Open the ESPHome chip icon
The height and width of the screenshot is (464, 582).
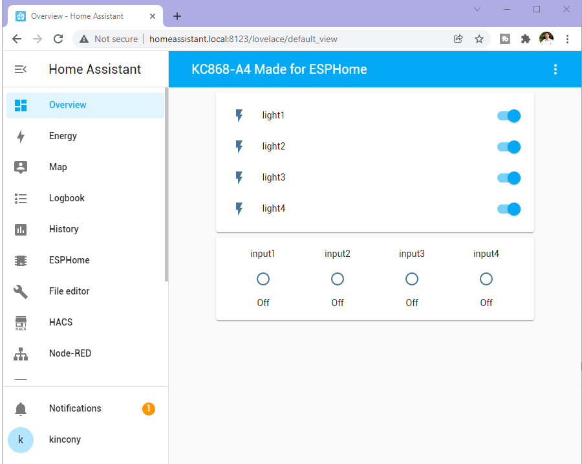[21, 260]
